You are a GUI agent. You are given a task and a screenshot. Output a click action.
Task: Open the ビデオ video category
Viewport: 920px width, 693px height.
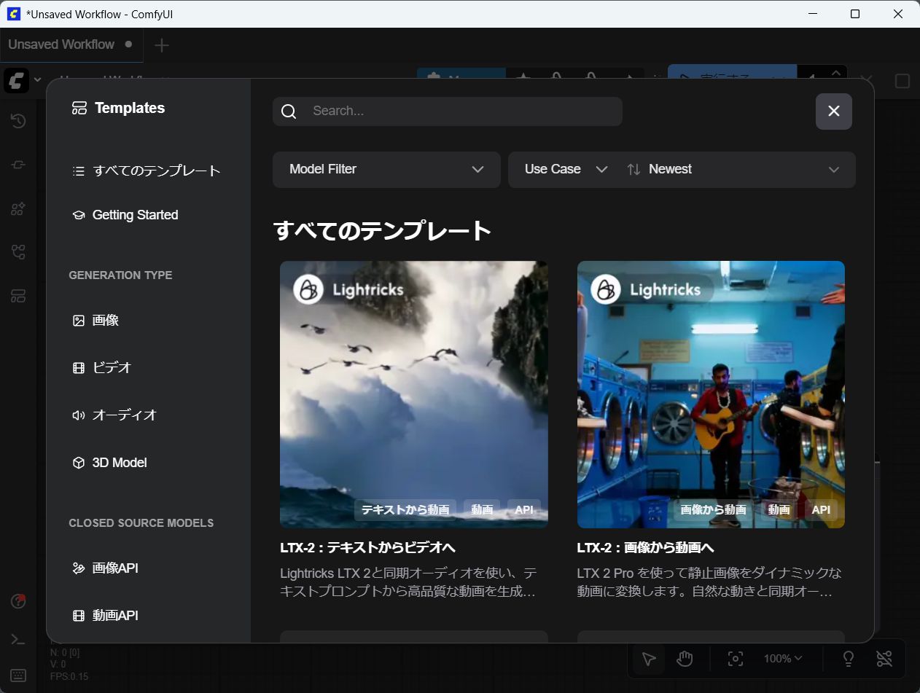(111, 368)
